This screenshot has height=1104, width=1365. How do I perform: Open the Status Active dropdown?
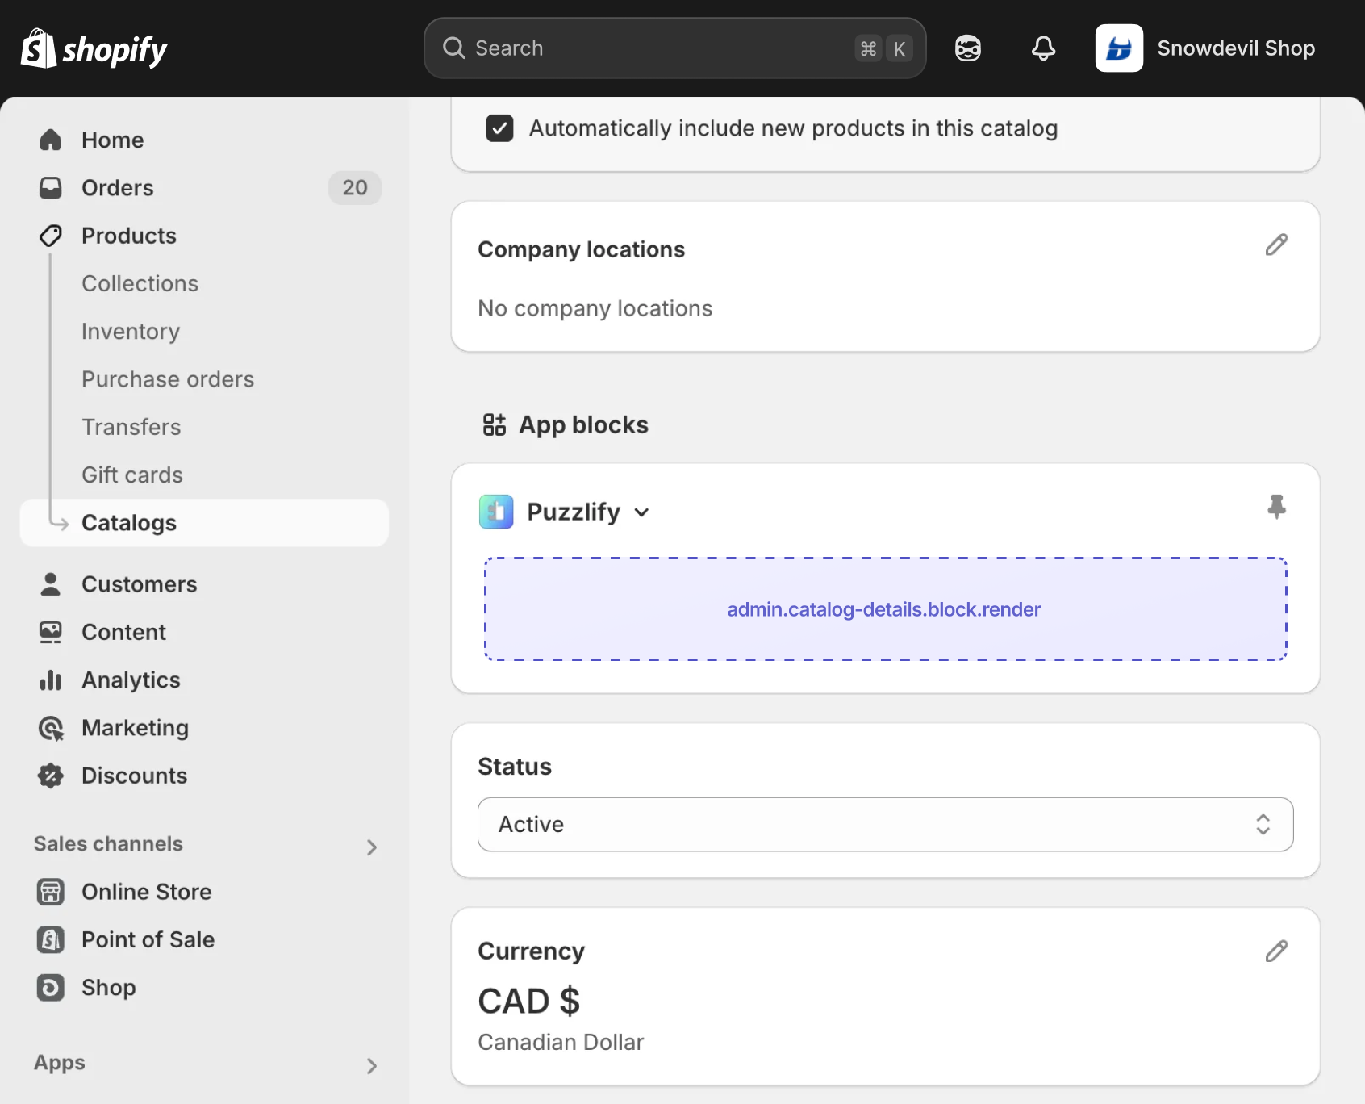(x=886, y=825)
